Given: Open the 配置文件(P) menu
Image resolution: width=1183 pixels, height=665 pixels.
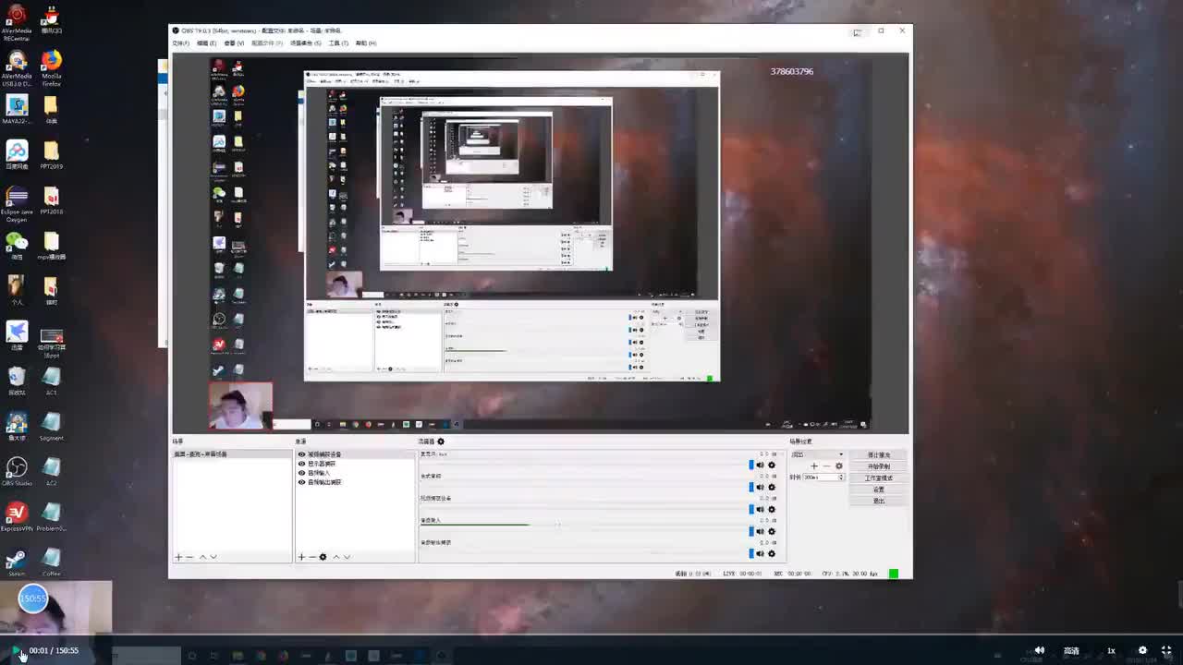Looking at the screenshot, I should [267, 43].
